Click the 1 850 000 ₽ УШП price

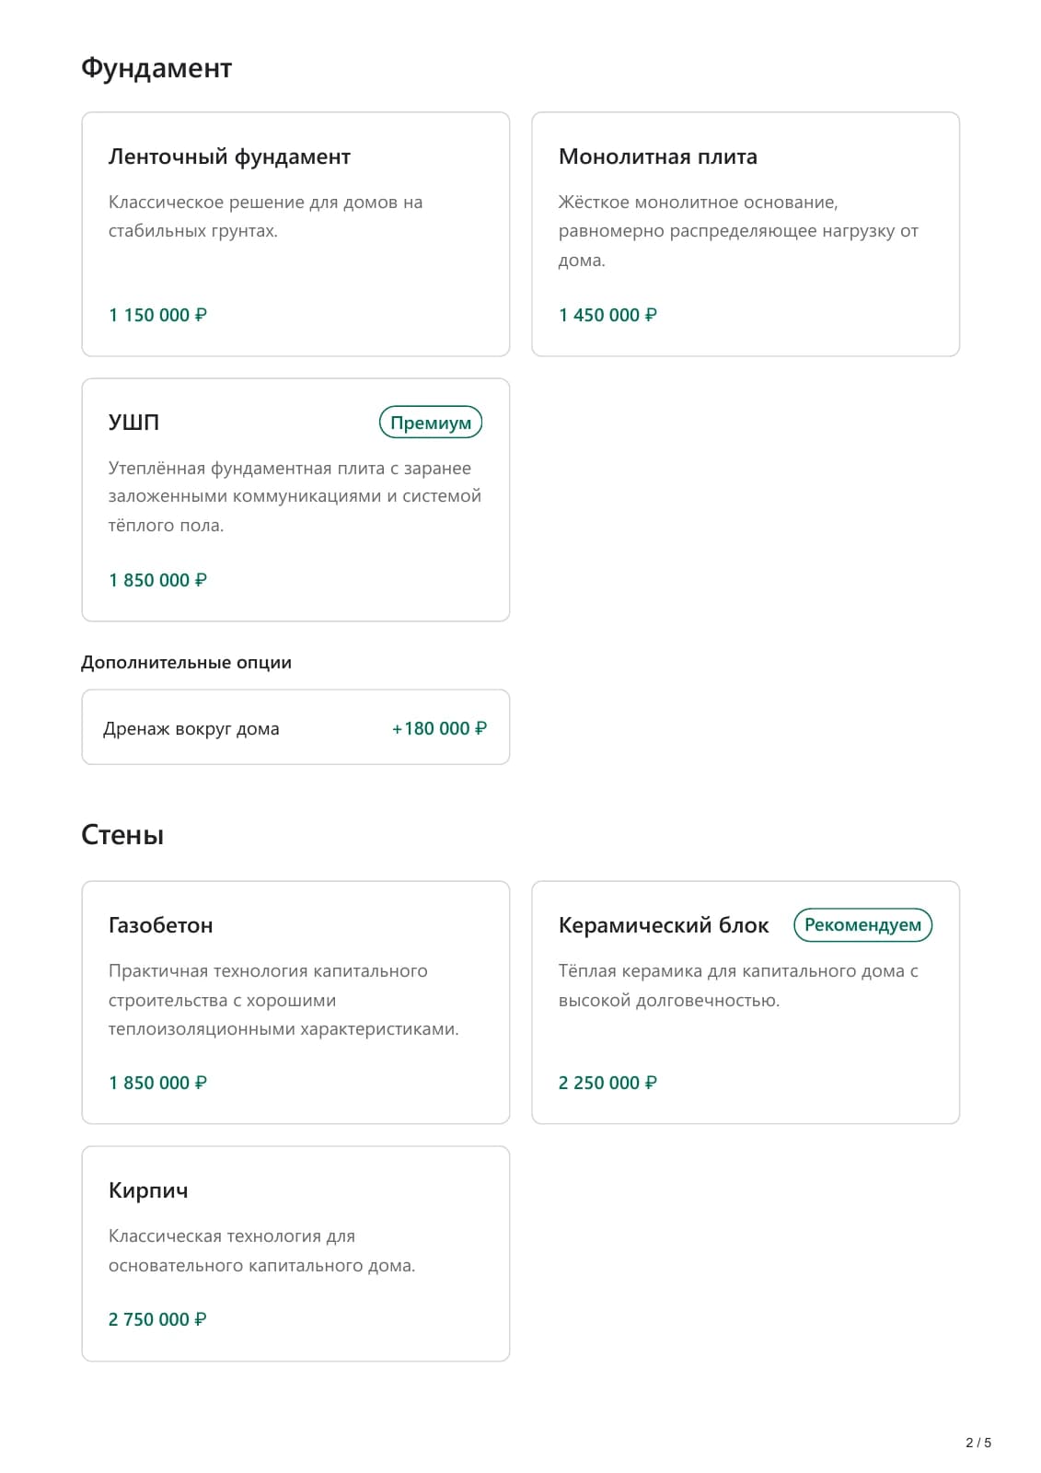click(x=157, y=580)
